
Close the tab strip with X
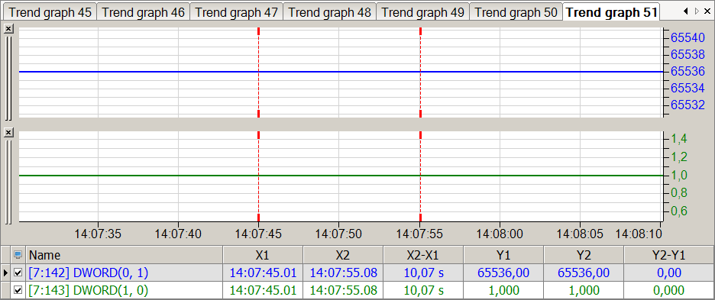707,11
